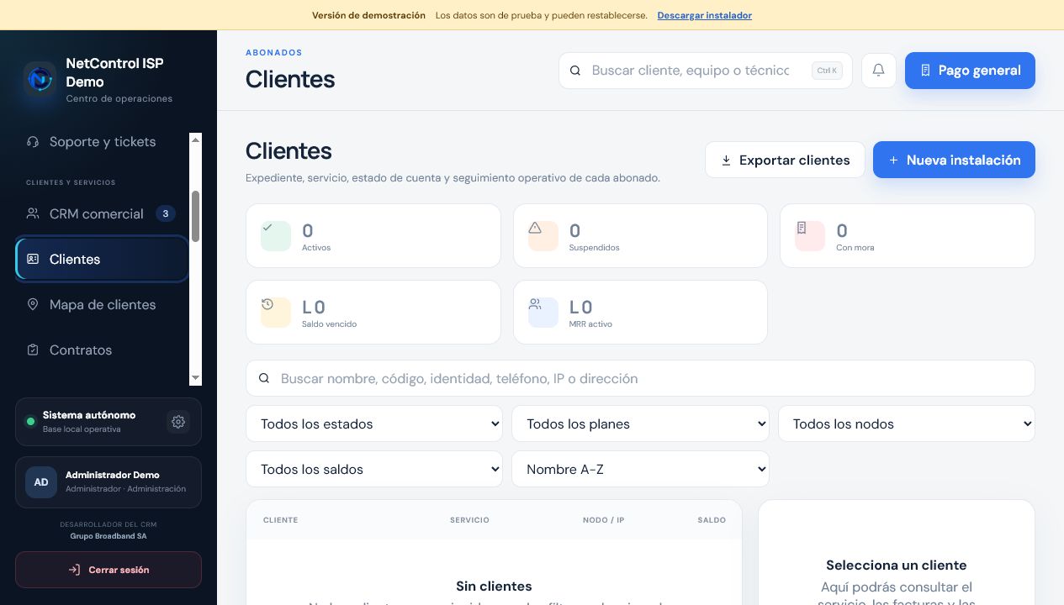Screen dimensions: 1064x605
Task: Click the green status dot of Sistema autónomo
Action: point(31,421)
